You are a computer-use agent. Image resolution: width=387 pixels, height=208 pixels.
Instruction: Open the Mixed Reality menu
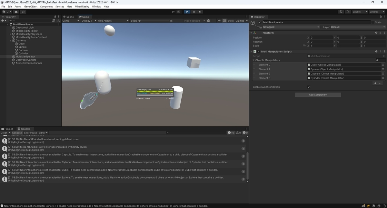82,6
